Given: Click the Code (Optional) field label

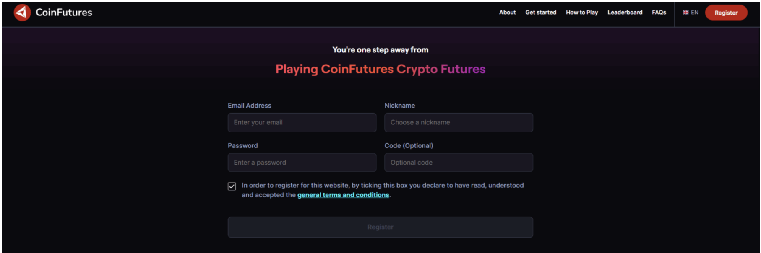Looking at the screenshot, I should tap(409, 146).
